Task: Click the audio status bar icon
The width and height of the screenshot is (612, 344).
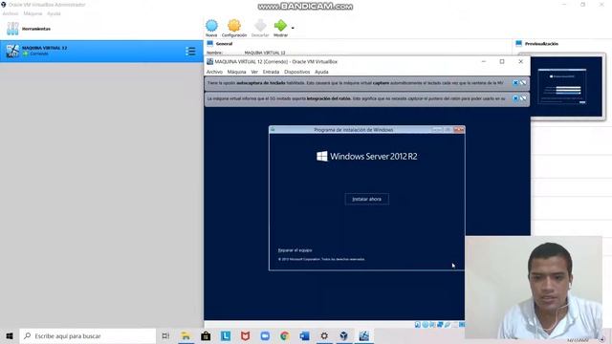Action: pos(432,325)
